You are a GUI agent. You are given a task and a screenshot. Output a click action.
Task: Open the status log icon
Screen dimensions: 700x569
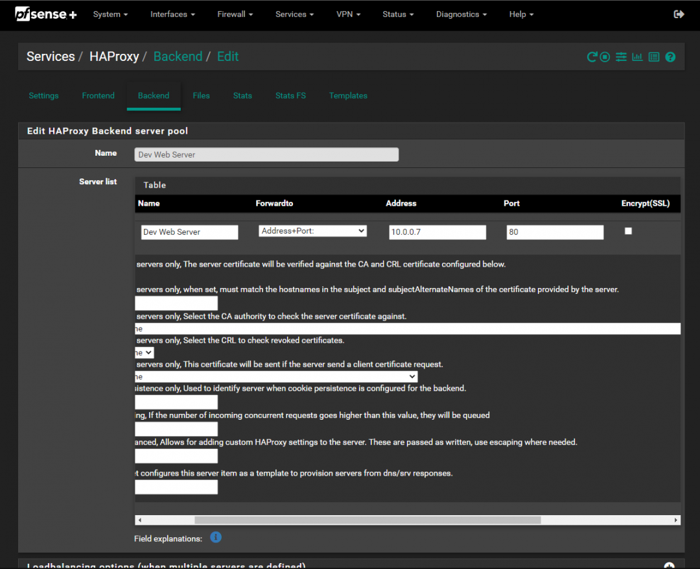653,56
